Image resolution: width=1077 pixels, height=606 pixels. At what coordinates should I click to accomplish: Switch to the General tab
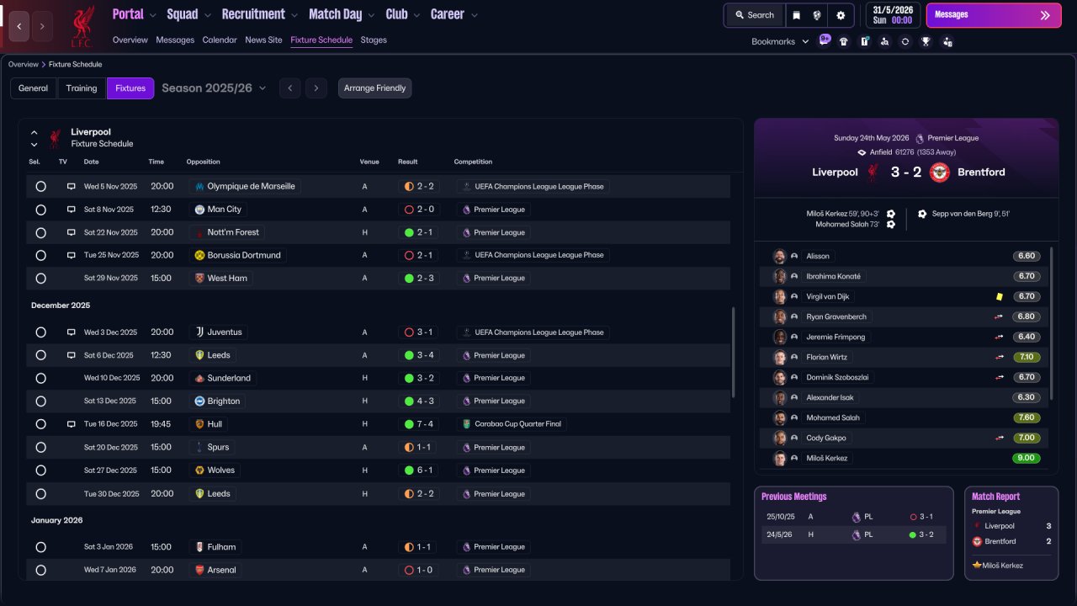(x=34, y=88)
